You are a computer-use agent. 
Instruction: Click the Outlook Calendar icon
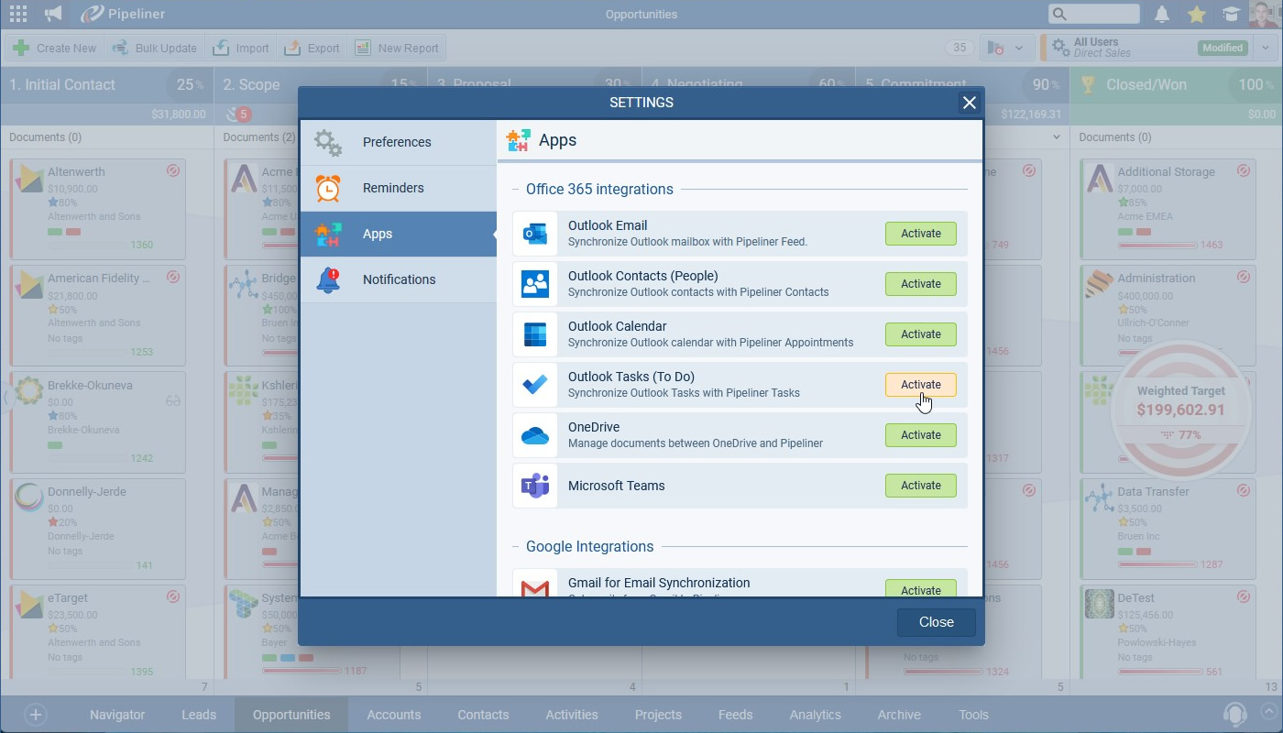point(535,334)
